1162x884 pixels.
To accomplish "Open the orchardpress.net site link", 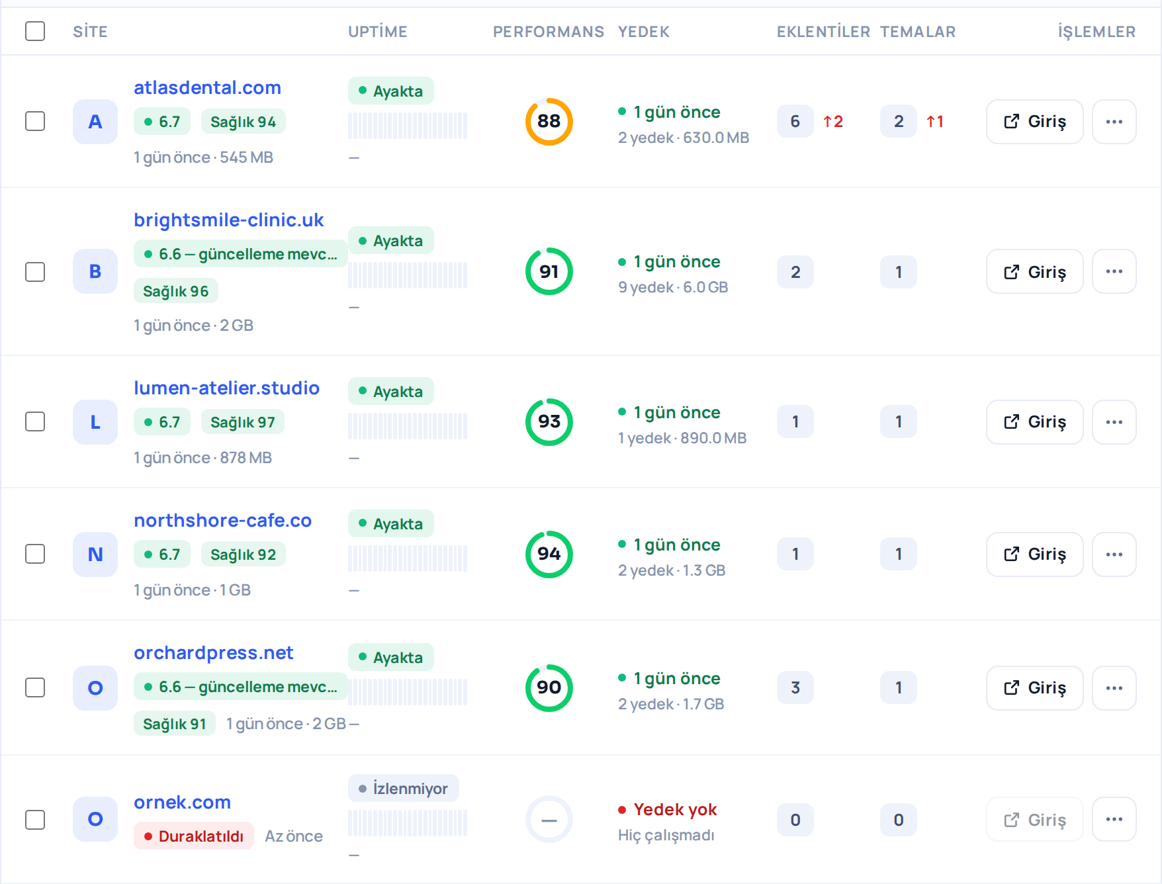I will point(213,652).
